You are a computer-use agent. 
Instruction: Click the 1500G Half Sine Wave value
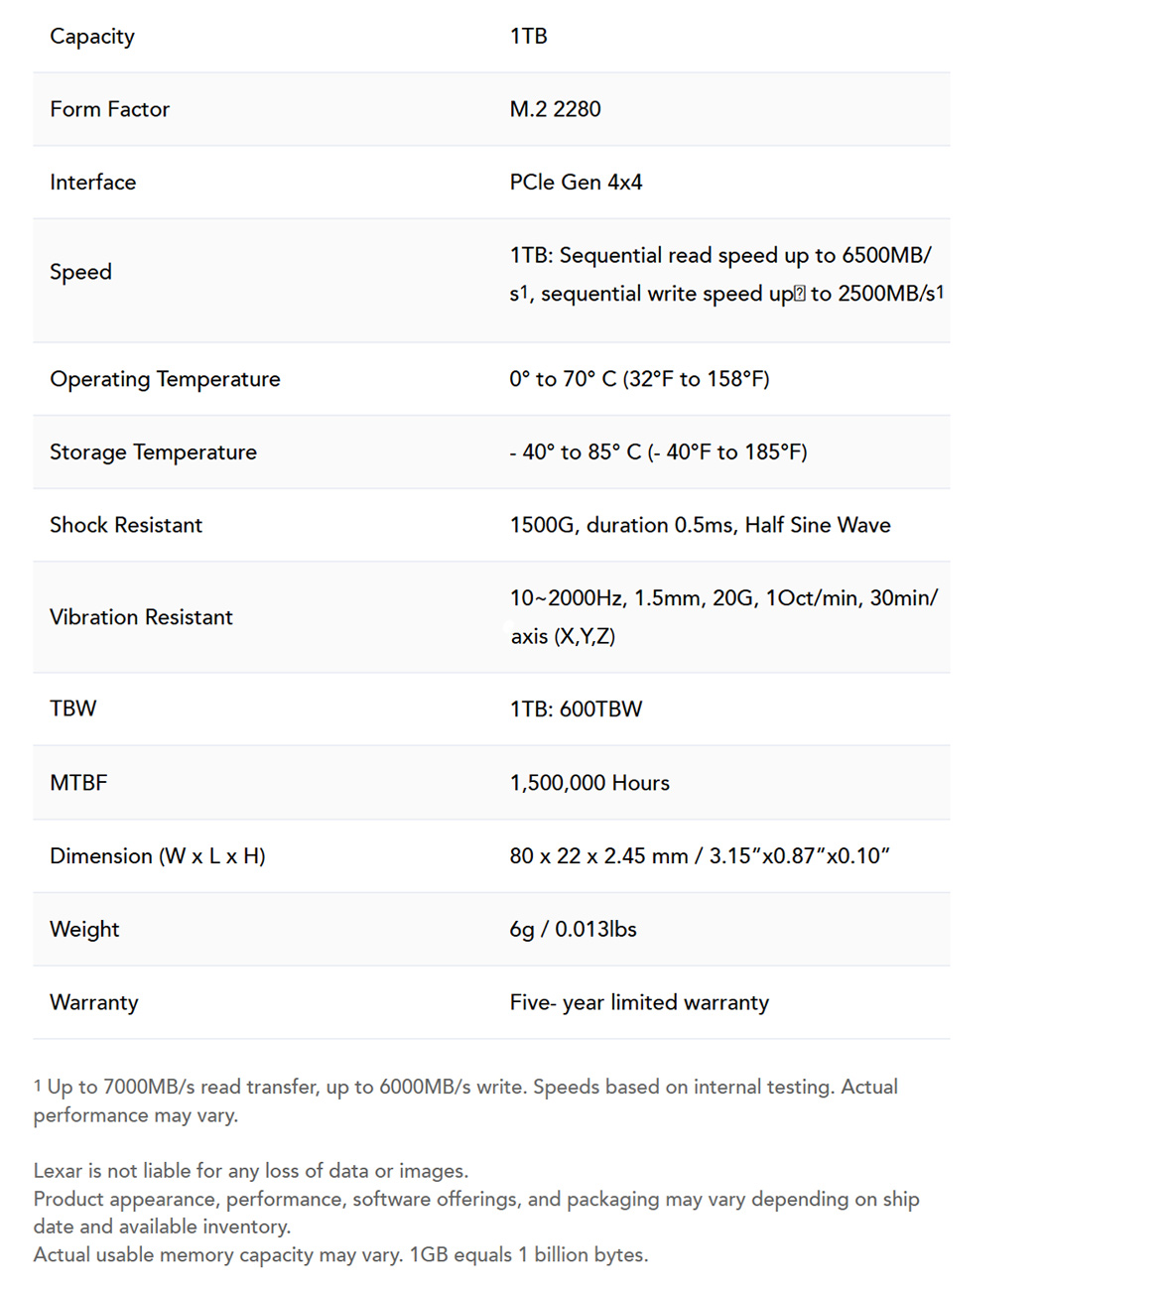click(700, 525)
